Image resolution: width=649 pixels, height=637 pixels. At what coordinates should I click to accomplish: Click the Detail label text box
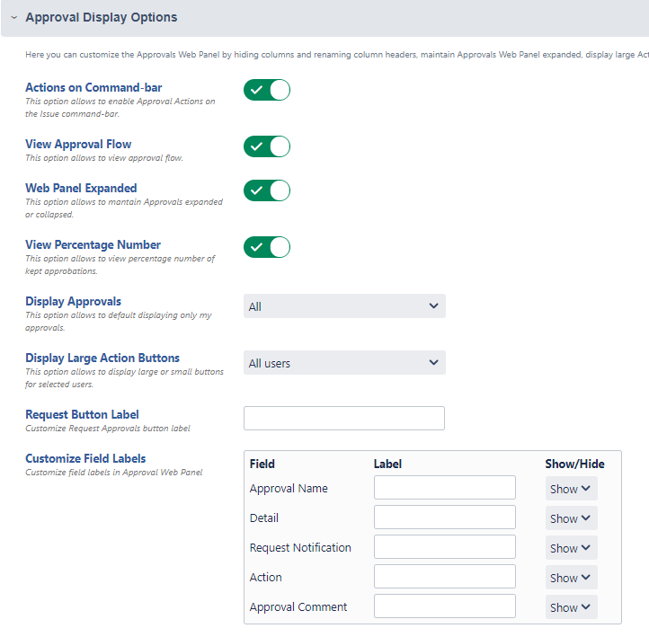pos(445,518)
